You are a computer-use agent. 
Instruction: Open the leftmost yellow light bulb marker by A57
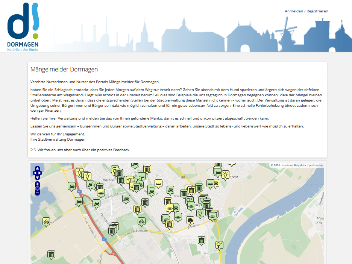(79, 172)
